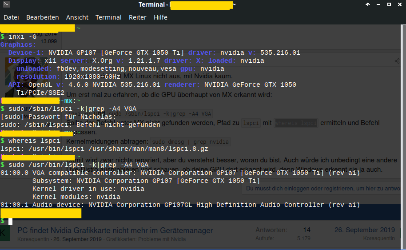The height and width of the screenshot is (250, 406).
Task: Open the Reiter menu
Action: 138,17
